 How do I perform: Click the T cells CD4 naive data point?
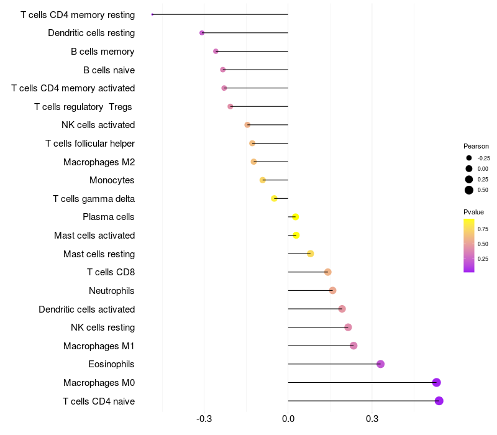tap(439, 401)
